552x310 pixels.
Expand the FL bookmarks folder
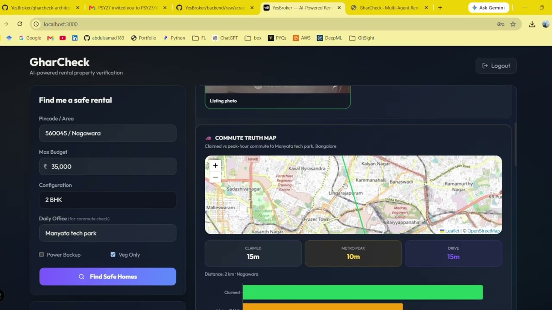click(199, 38)
